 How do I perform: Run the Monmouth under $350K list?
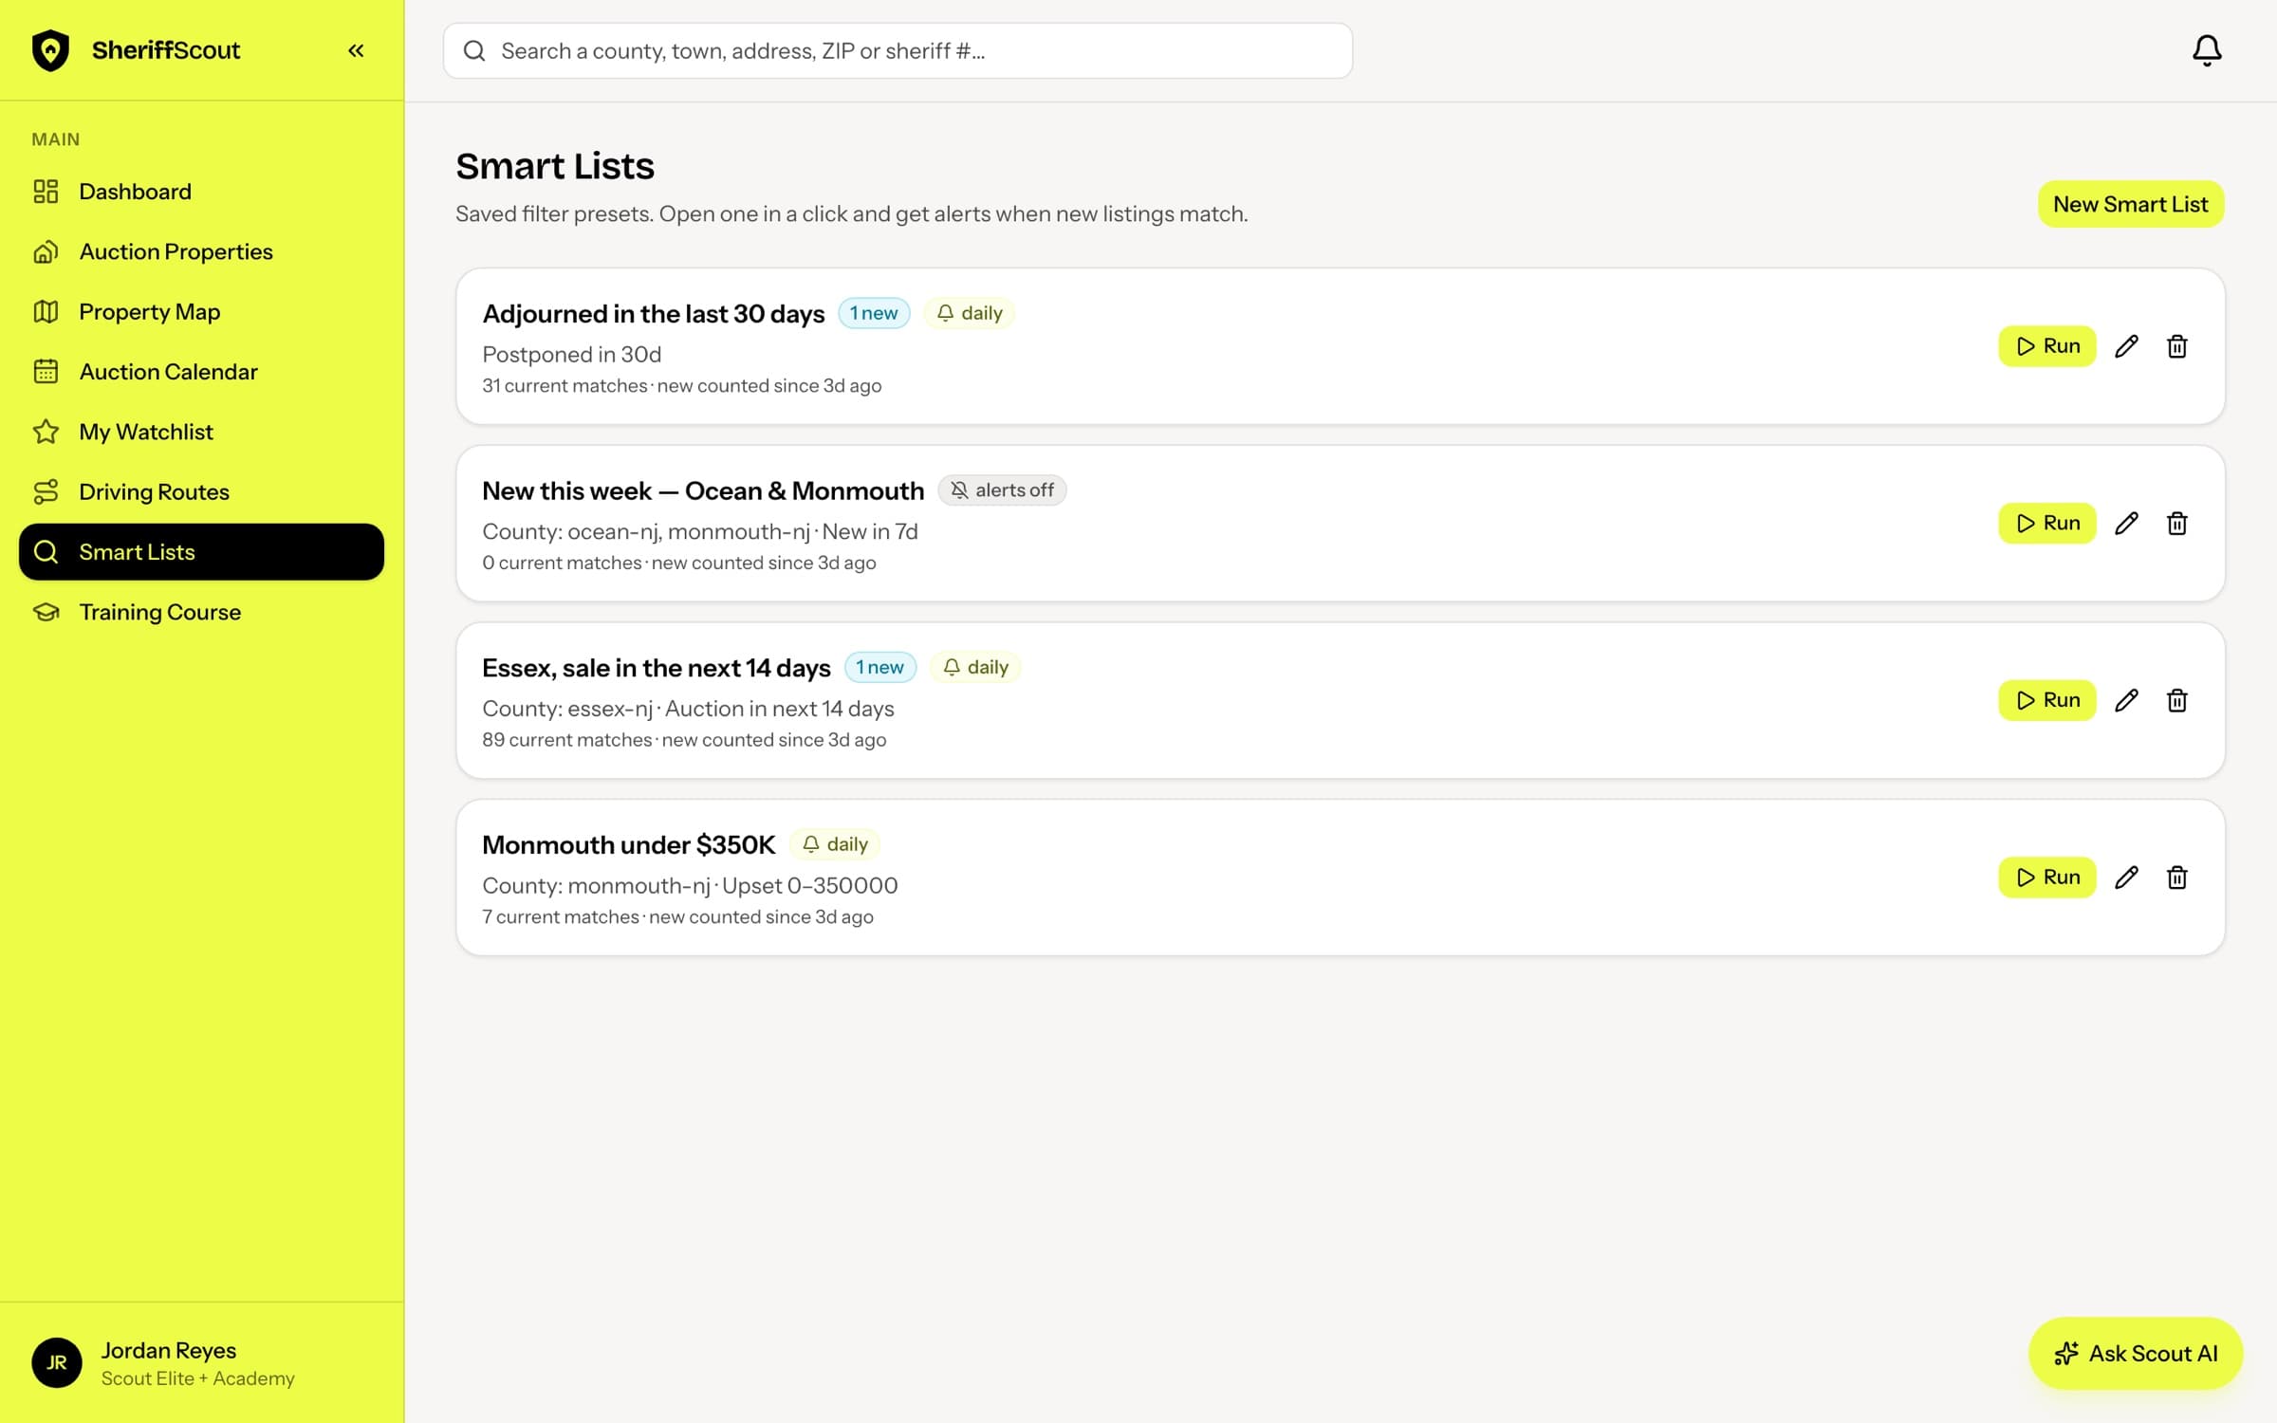coord(2046,878)
